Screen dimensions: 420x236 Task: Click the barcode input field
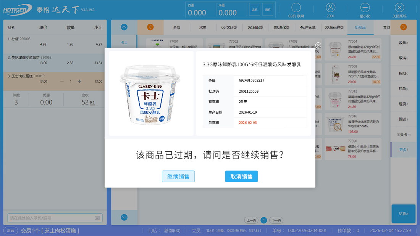tap(51, 218)
